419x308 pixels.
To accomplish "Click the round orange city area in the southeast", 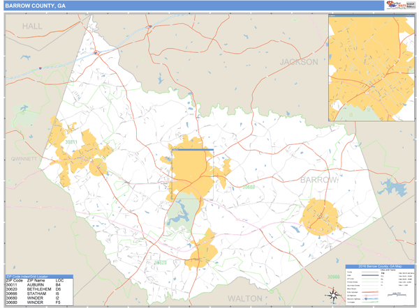I will click(321, 217).
